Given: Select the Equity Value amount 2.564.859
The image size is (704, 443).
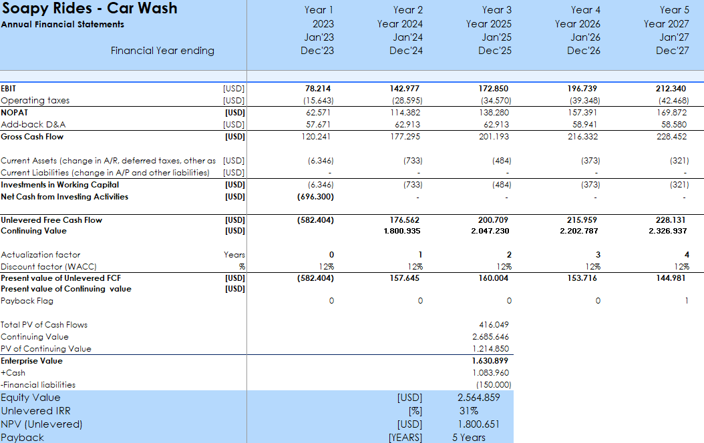Looking at the screenshot, I should pos(480,398).
